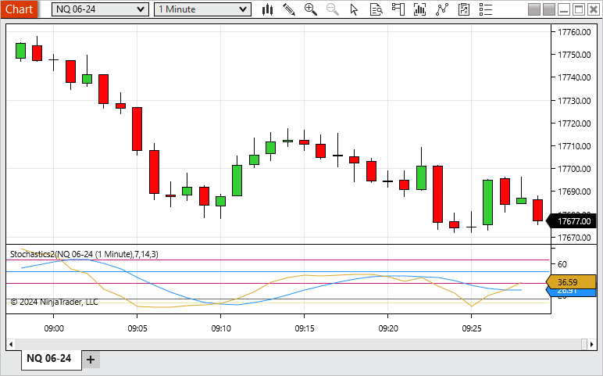
Task: Click the blue 26.91 indicator marker
Action: click(x=571, y=292)
